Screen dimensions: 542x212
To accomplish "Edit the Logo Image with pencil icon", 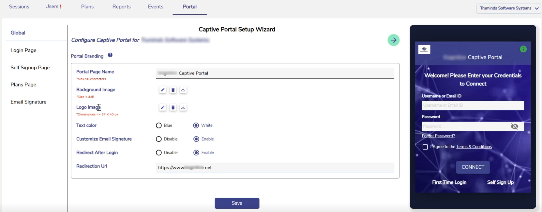I will coord(163,108).
